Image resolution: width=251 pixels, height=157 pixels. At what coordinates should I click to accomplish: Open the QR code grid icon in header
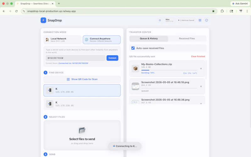200,20
